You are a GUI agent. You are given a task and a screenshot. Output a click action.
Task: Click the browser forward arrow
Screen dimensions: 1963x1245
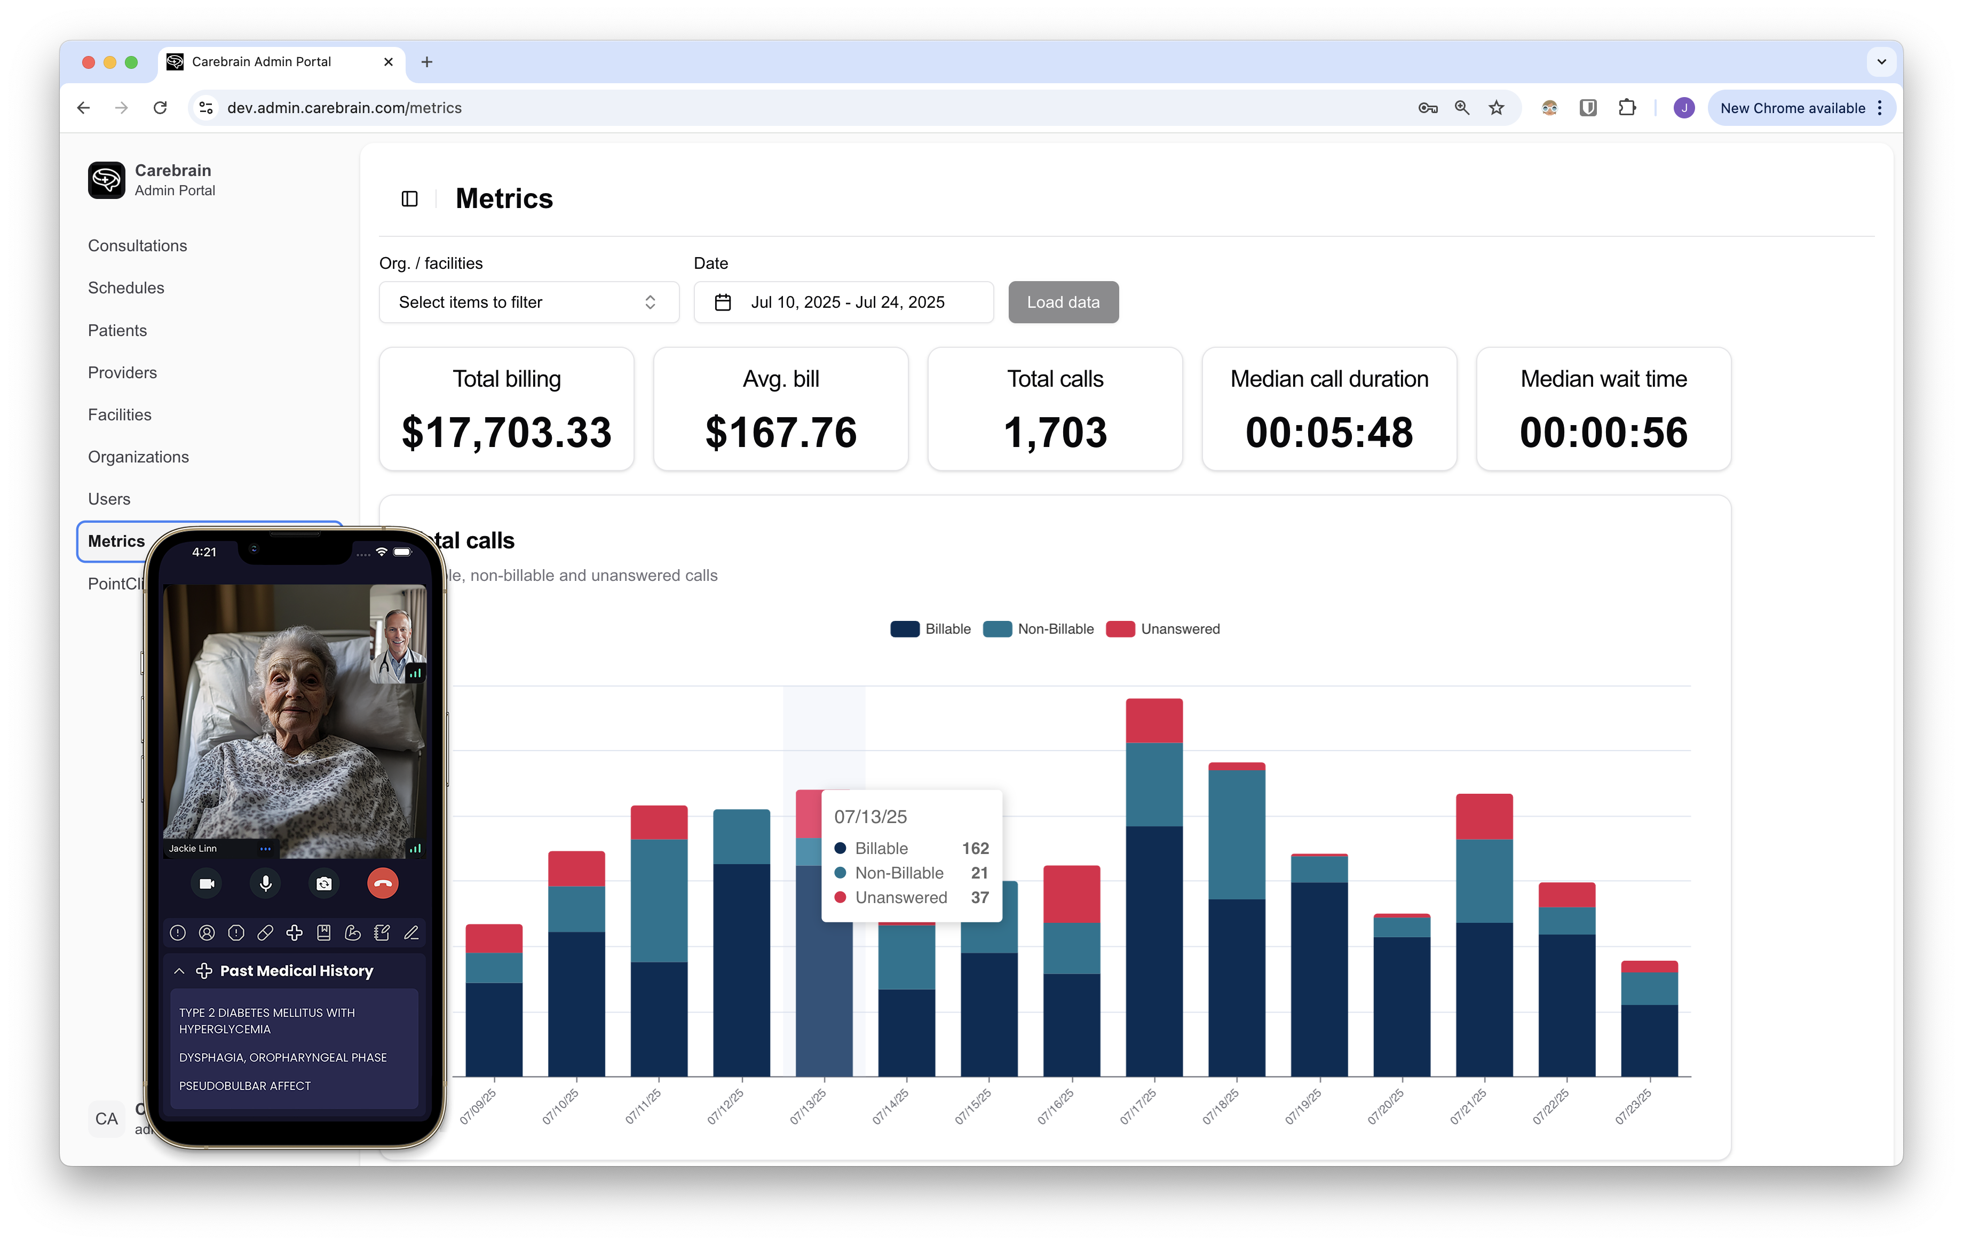tap(122, 108)
